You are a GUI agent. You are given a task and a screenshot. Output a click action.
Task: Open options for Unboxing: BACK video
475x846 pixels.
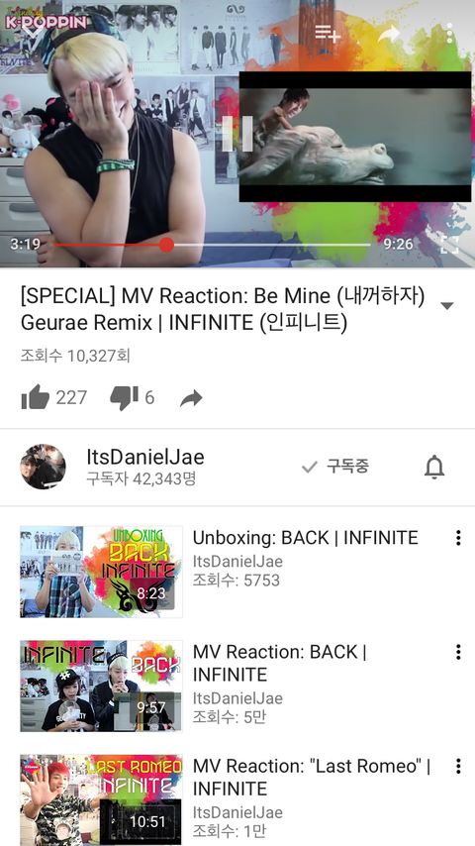click(458, 537)
